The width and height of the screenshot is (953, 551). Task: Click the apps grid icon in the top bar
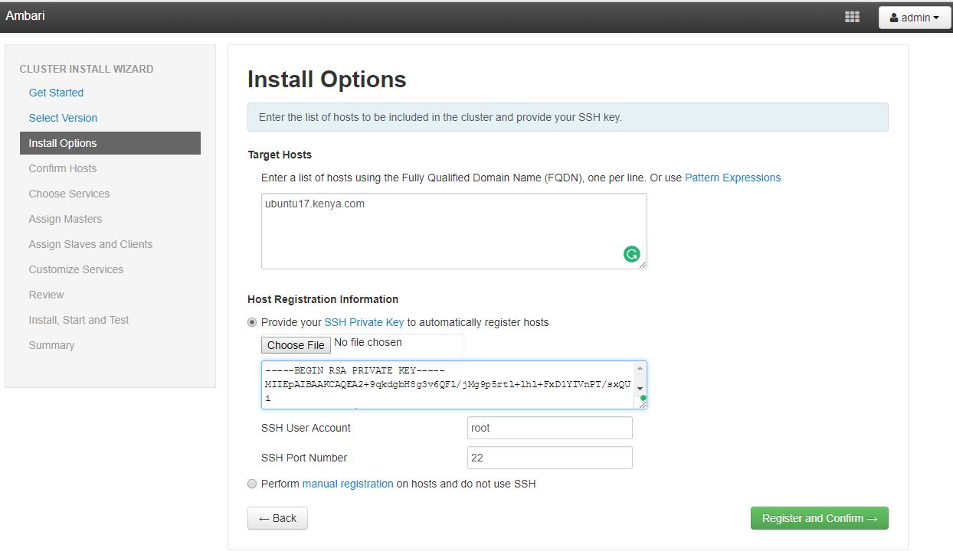(x=852, y=16)
